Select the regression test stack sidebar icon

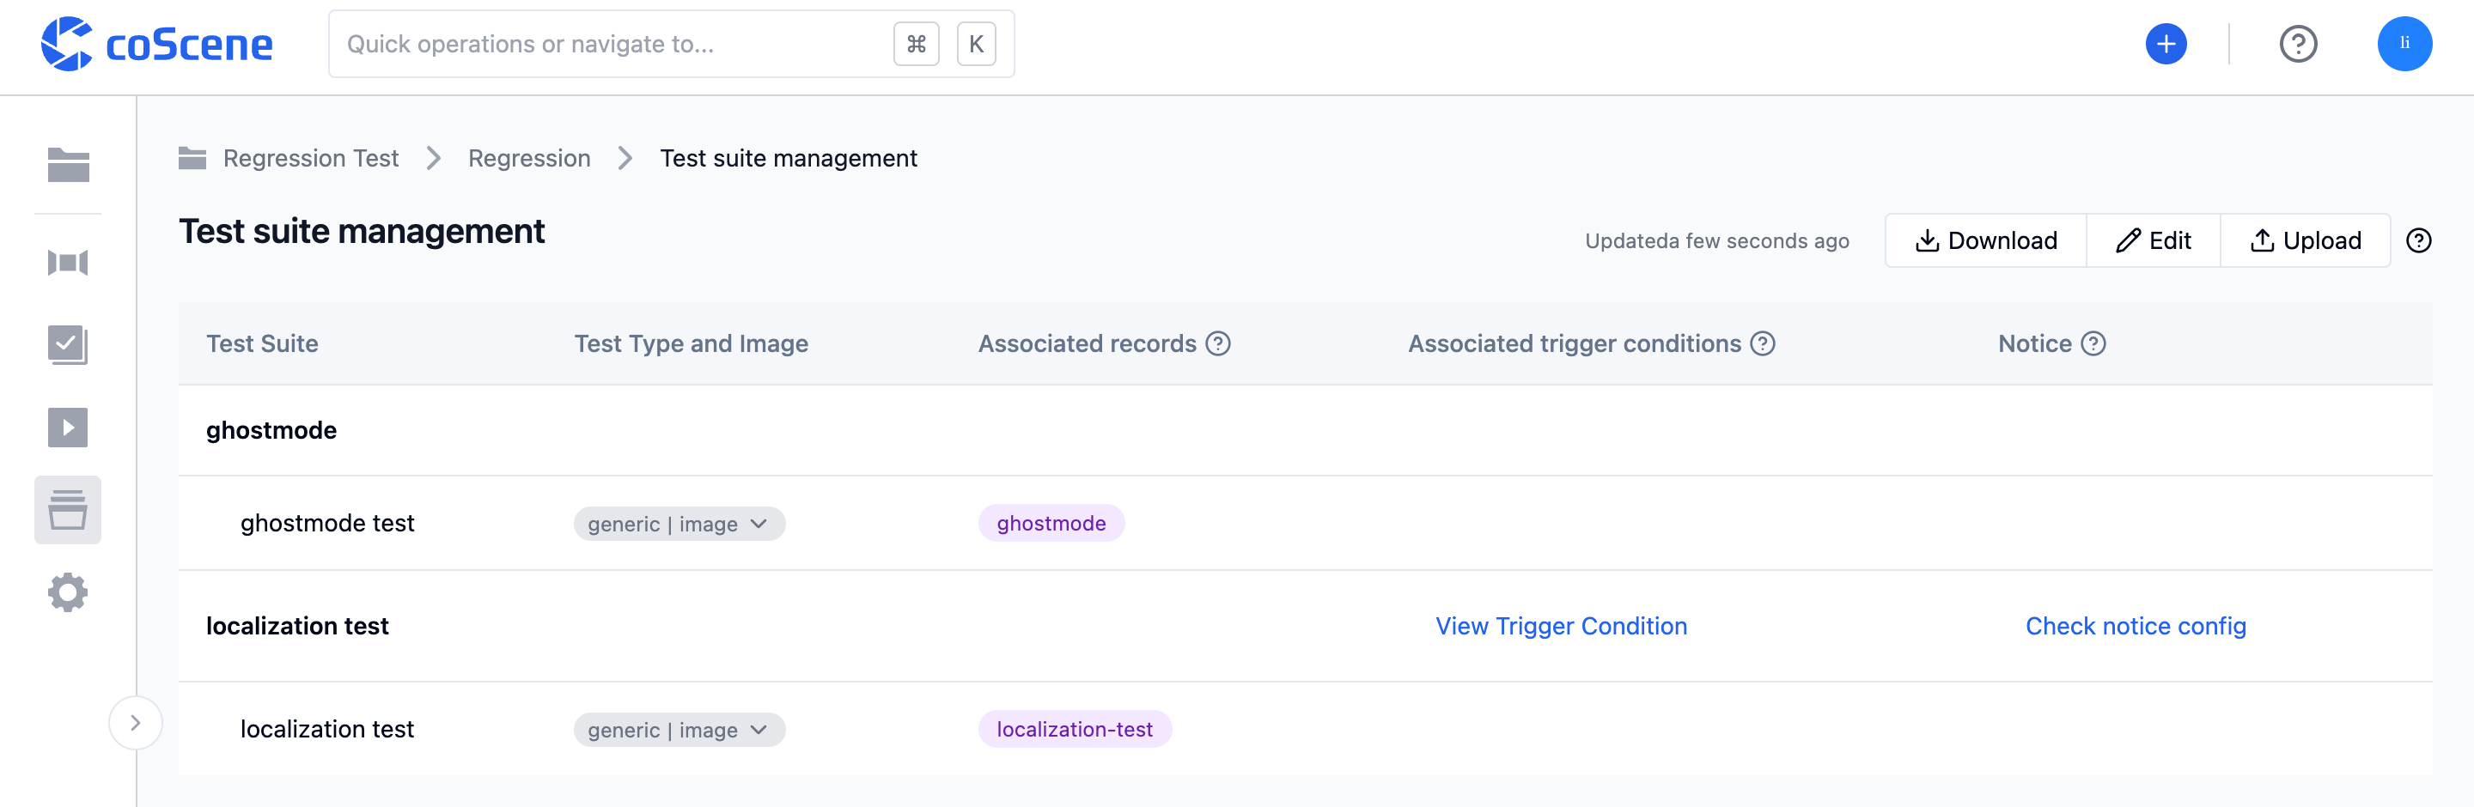tap(68, 510)
